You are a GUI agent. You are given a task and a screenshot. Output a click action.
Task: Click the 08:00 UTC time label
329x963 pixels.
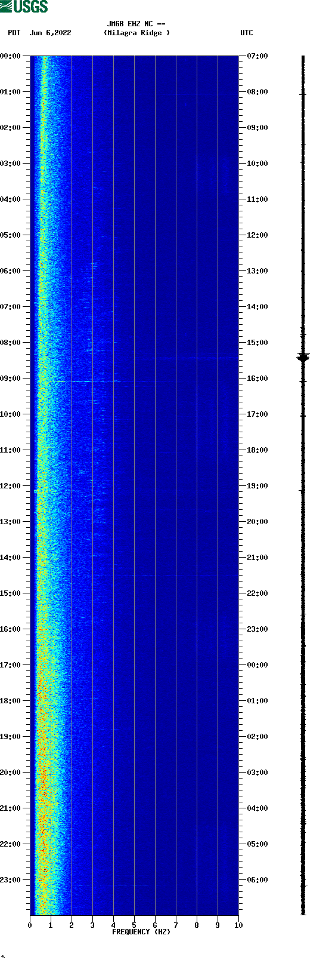click(257, 92)
